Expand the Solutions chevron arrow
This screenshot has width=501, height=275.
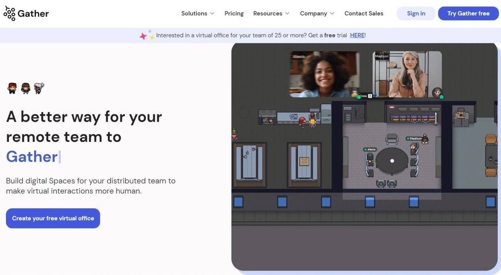tap(212, 14)
